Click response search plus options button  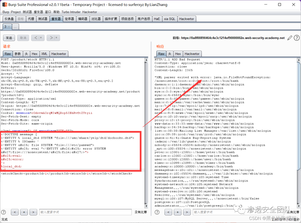click(x=178, y=212)
